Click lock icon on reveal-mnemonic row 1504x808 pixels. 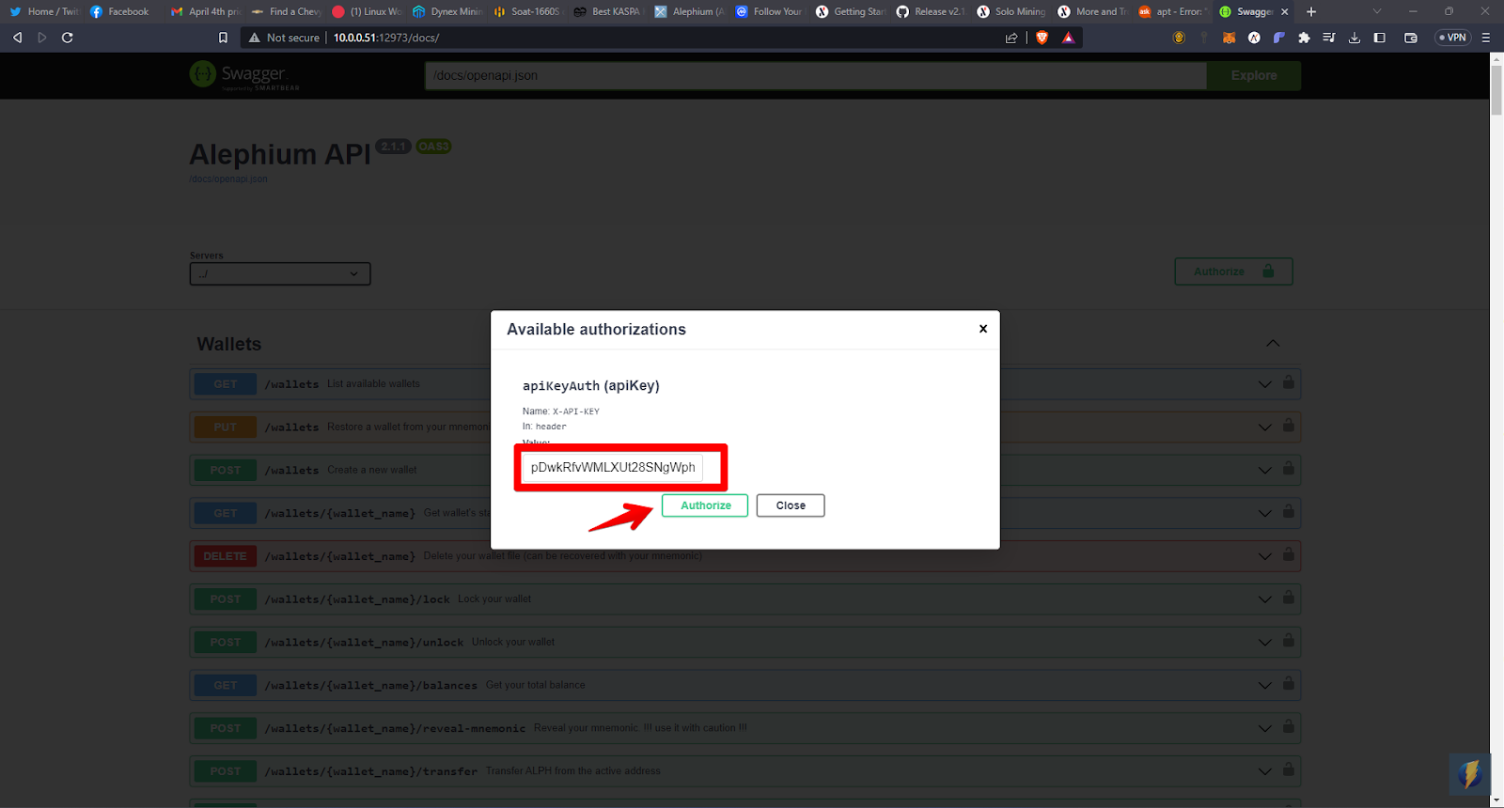point(1289,726)
